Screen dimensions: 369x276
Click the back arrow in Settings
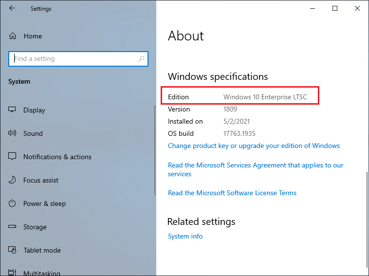pyautogui.click(x=12, y=8)
